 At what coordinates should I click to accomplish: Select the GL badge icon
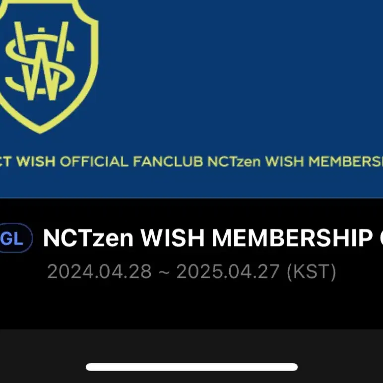click(x=15, y=238)
